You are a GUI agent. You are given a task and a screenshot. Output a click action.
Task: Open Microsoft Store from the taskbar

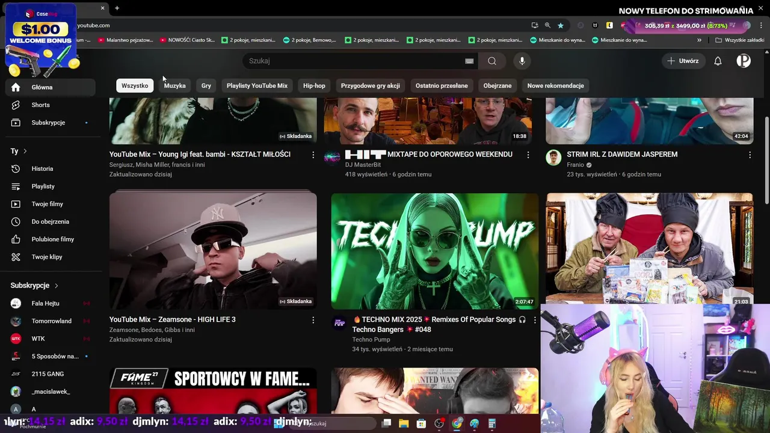(421, 423)
